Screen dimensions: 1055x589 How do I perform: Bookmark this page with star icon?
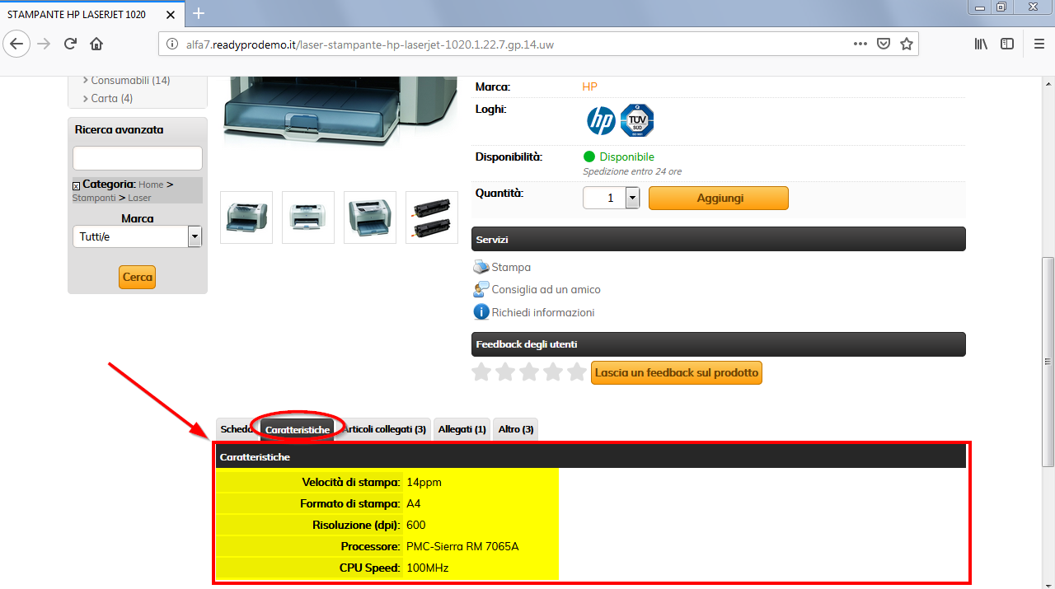[907, 44]
